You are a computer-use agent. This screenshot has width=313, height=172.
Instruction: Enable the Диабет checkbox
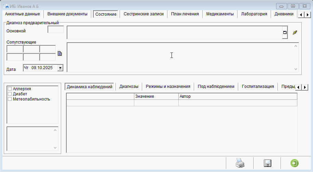click(x=10, y=94)
